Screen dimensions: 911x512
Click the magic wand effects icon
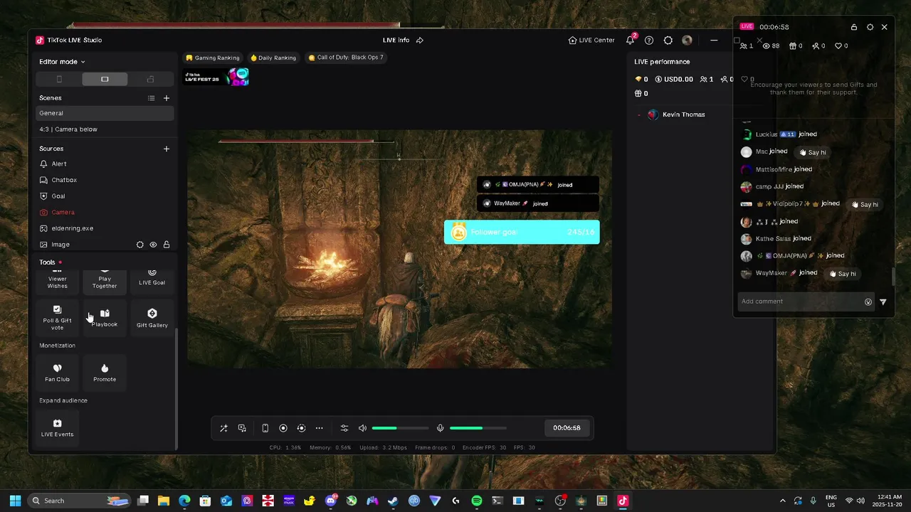tap(223, 428)
